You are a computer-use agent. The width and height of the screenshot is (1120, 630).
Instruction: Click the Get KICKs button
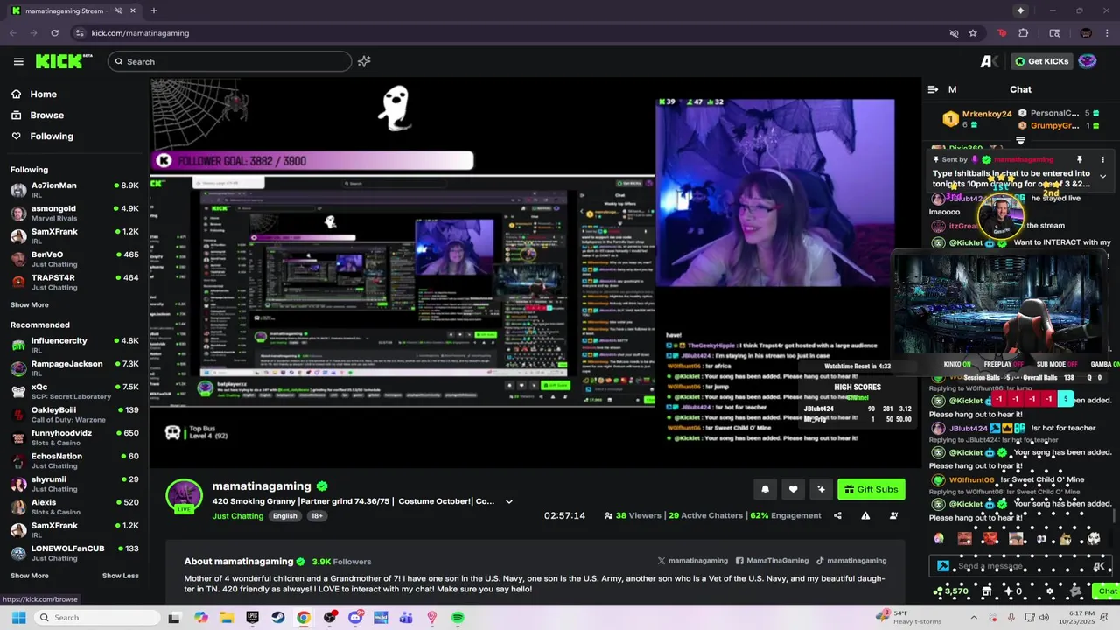[1041, 61]
